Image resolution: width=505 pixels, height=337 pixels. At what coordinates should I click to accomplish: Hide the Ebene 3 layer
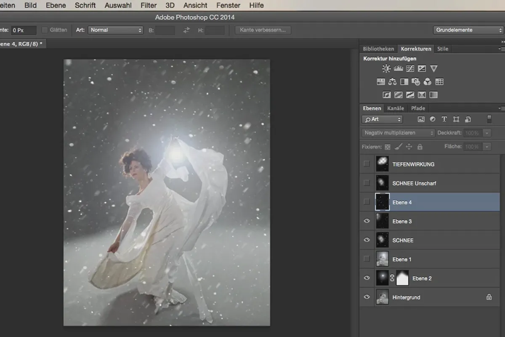tap(367, 221)
